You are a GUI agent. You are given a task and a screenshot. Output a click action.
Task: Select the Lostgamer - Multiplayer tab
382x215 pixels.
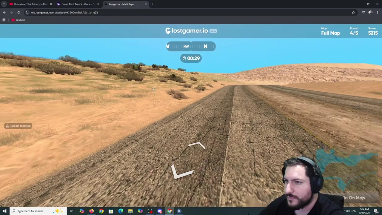(125, 4)
